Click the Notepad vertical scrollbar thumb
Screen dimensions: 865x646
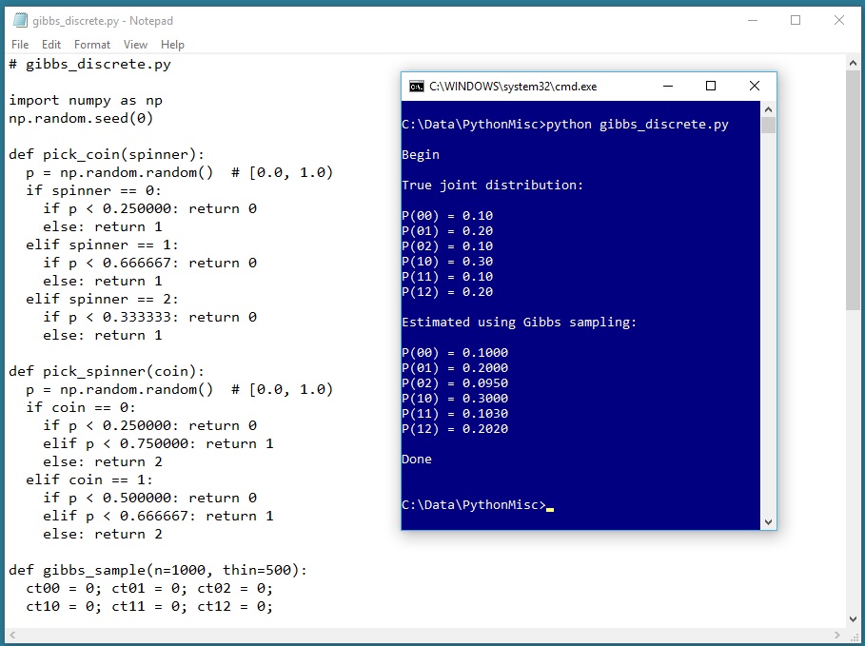pyautogui.click(x=854, y=190)
